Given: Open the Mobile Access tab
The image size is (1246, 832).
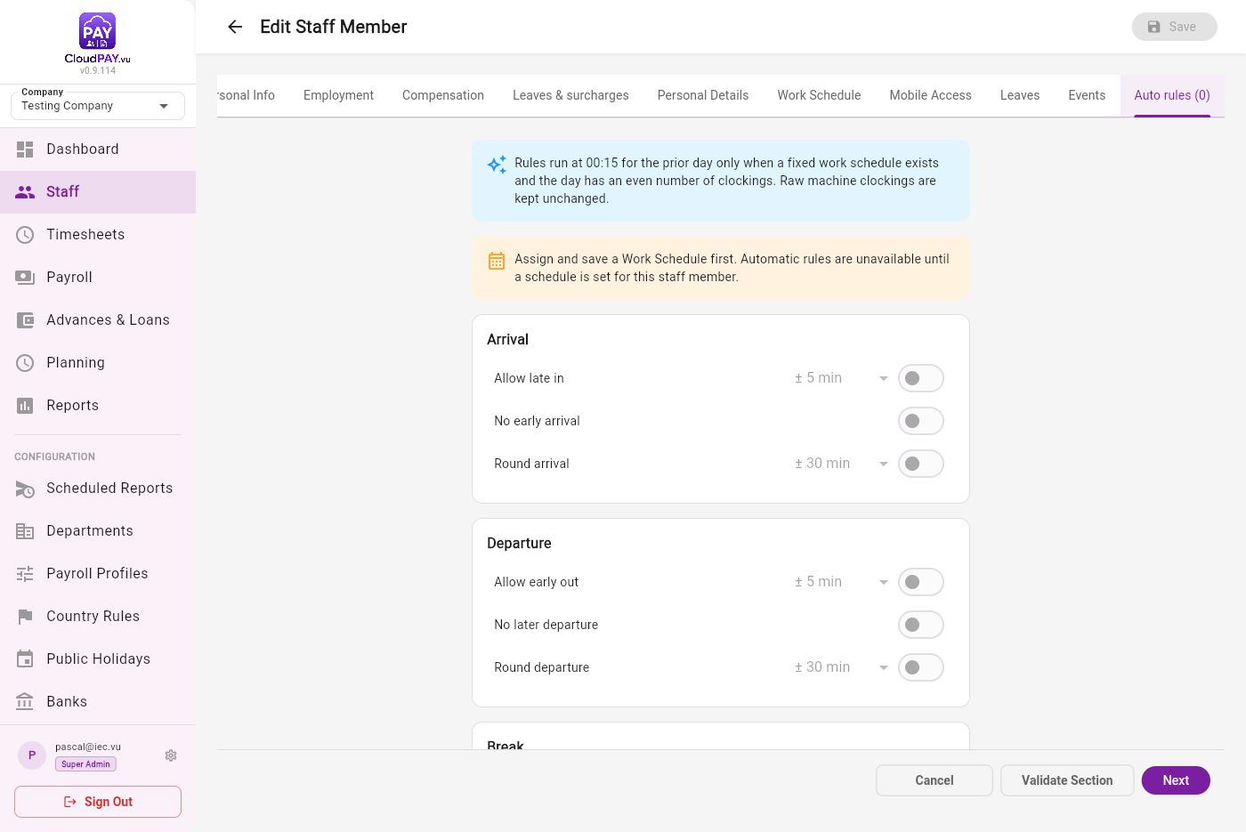Looking at the screenshot, I should (x=930, y=95).
